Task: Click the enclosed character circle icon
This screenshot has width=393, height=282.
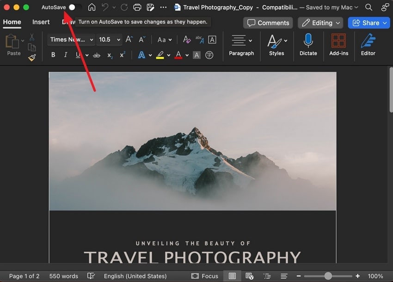Action: 209,55
